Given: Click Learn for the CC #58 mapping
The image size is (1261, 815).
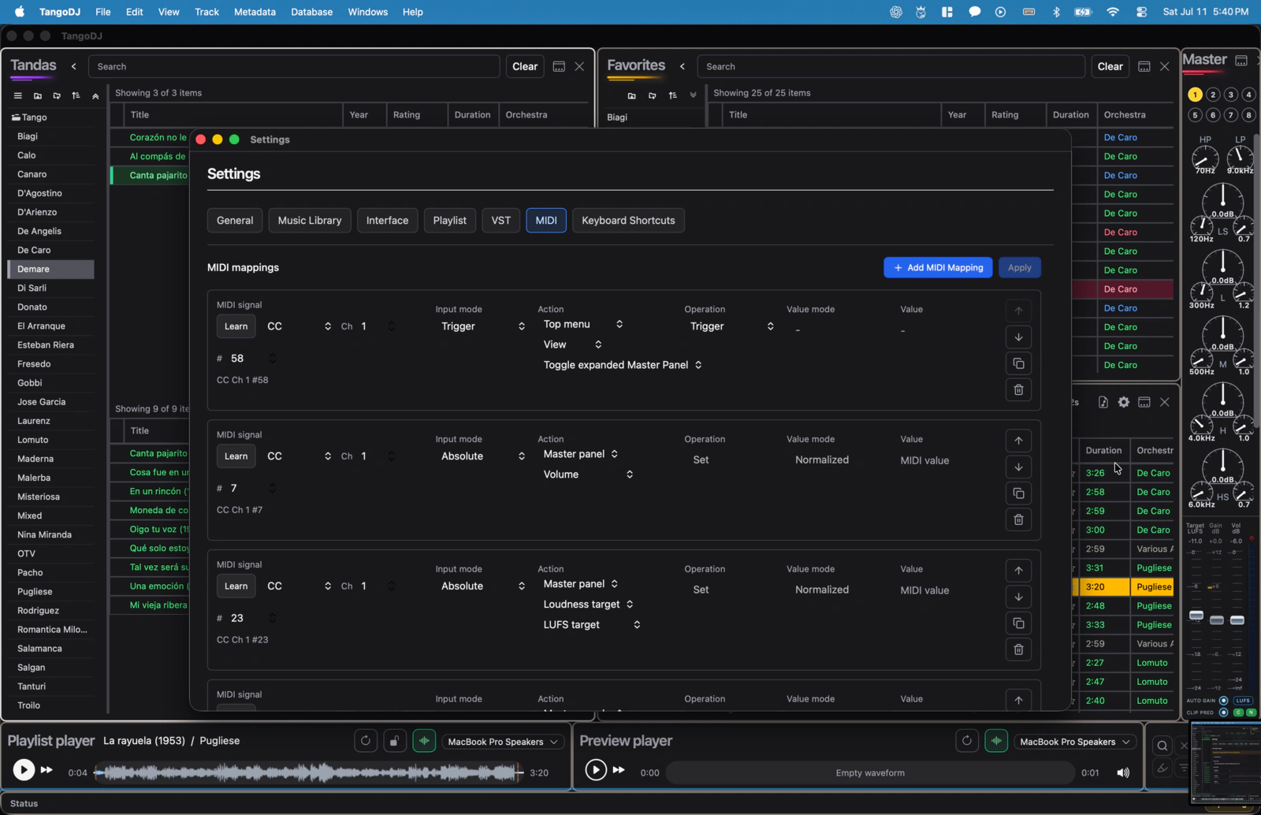Looking at the screenshot, I should 236,326.
